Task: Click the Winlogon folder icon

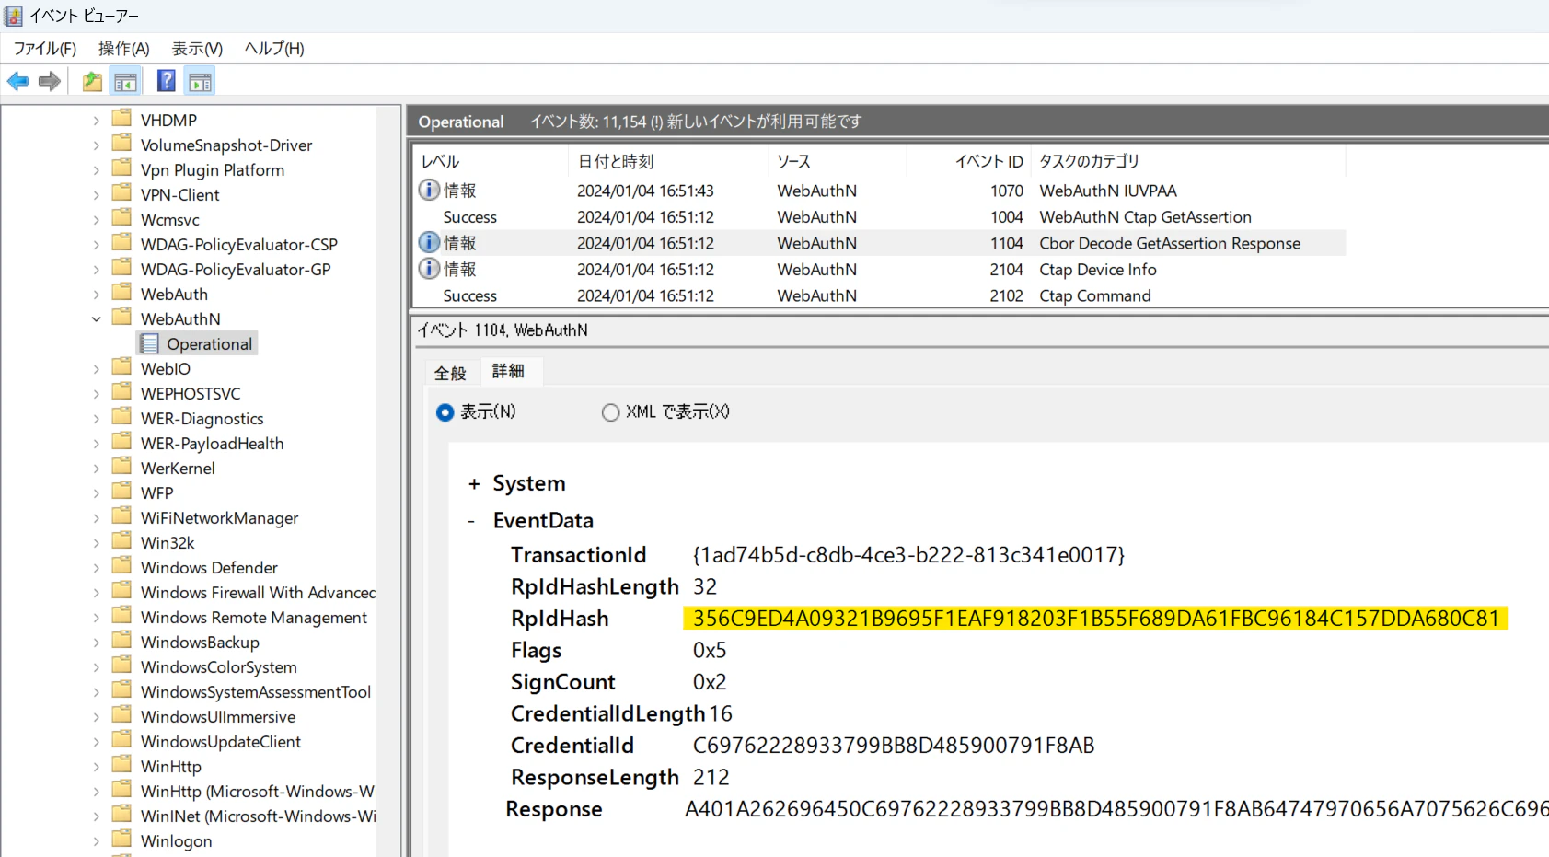Action: 121,840
